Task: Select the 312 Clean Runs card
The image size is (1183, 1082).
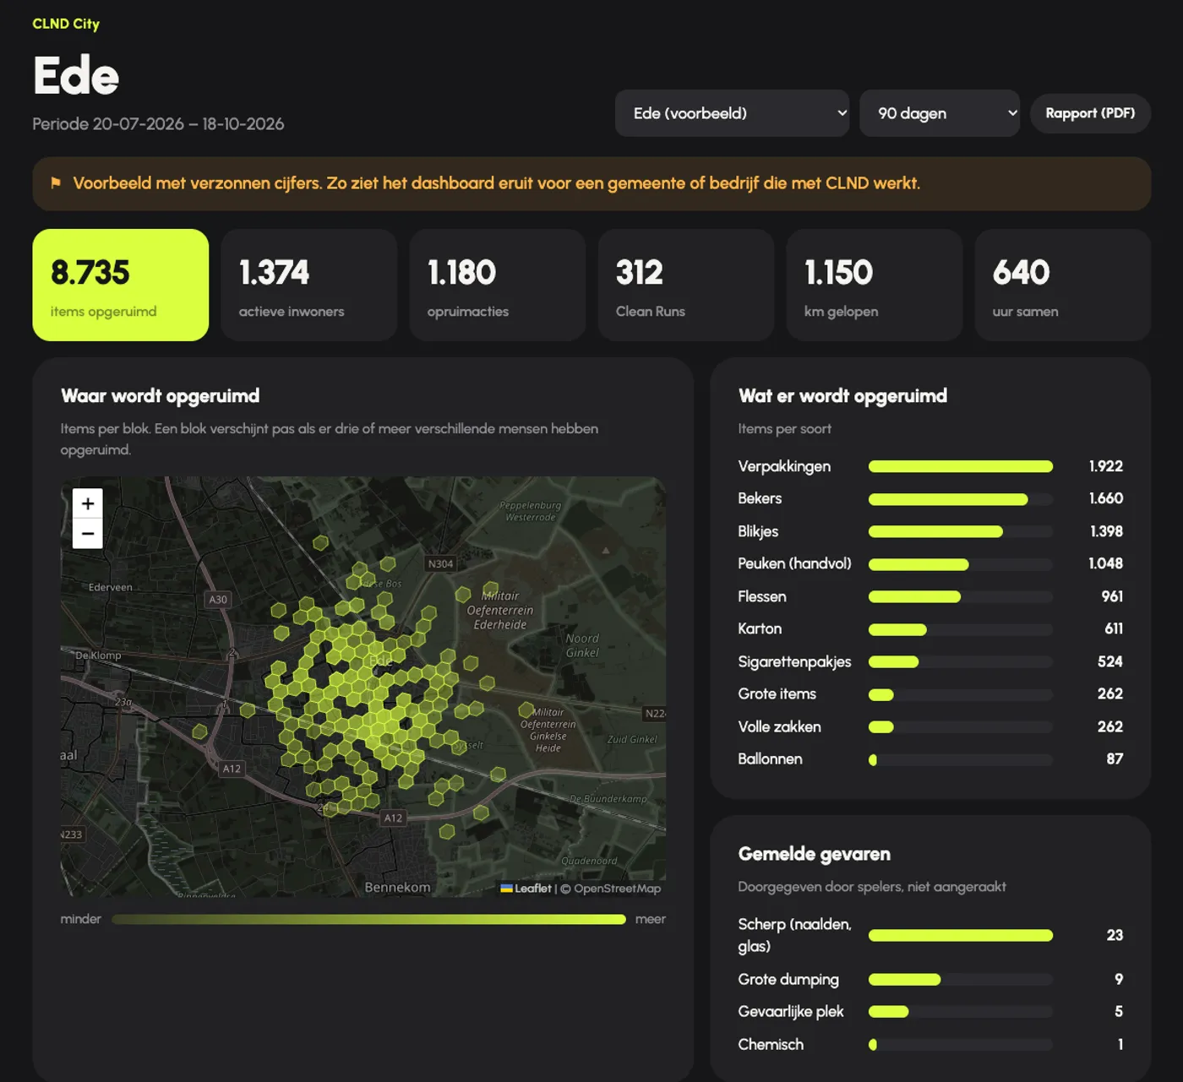Action: point(686,285)
